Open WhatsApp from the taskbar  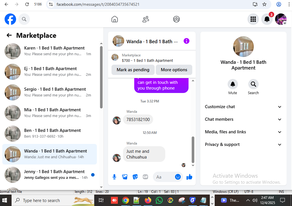(x=159, y=200)
